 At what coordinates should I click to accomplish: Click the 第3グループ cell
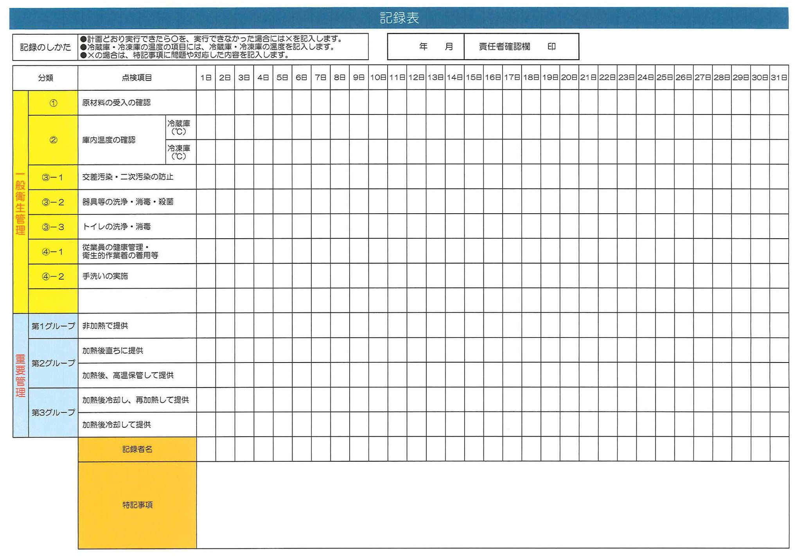tap(53, 413)
